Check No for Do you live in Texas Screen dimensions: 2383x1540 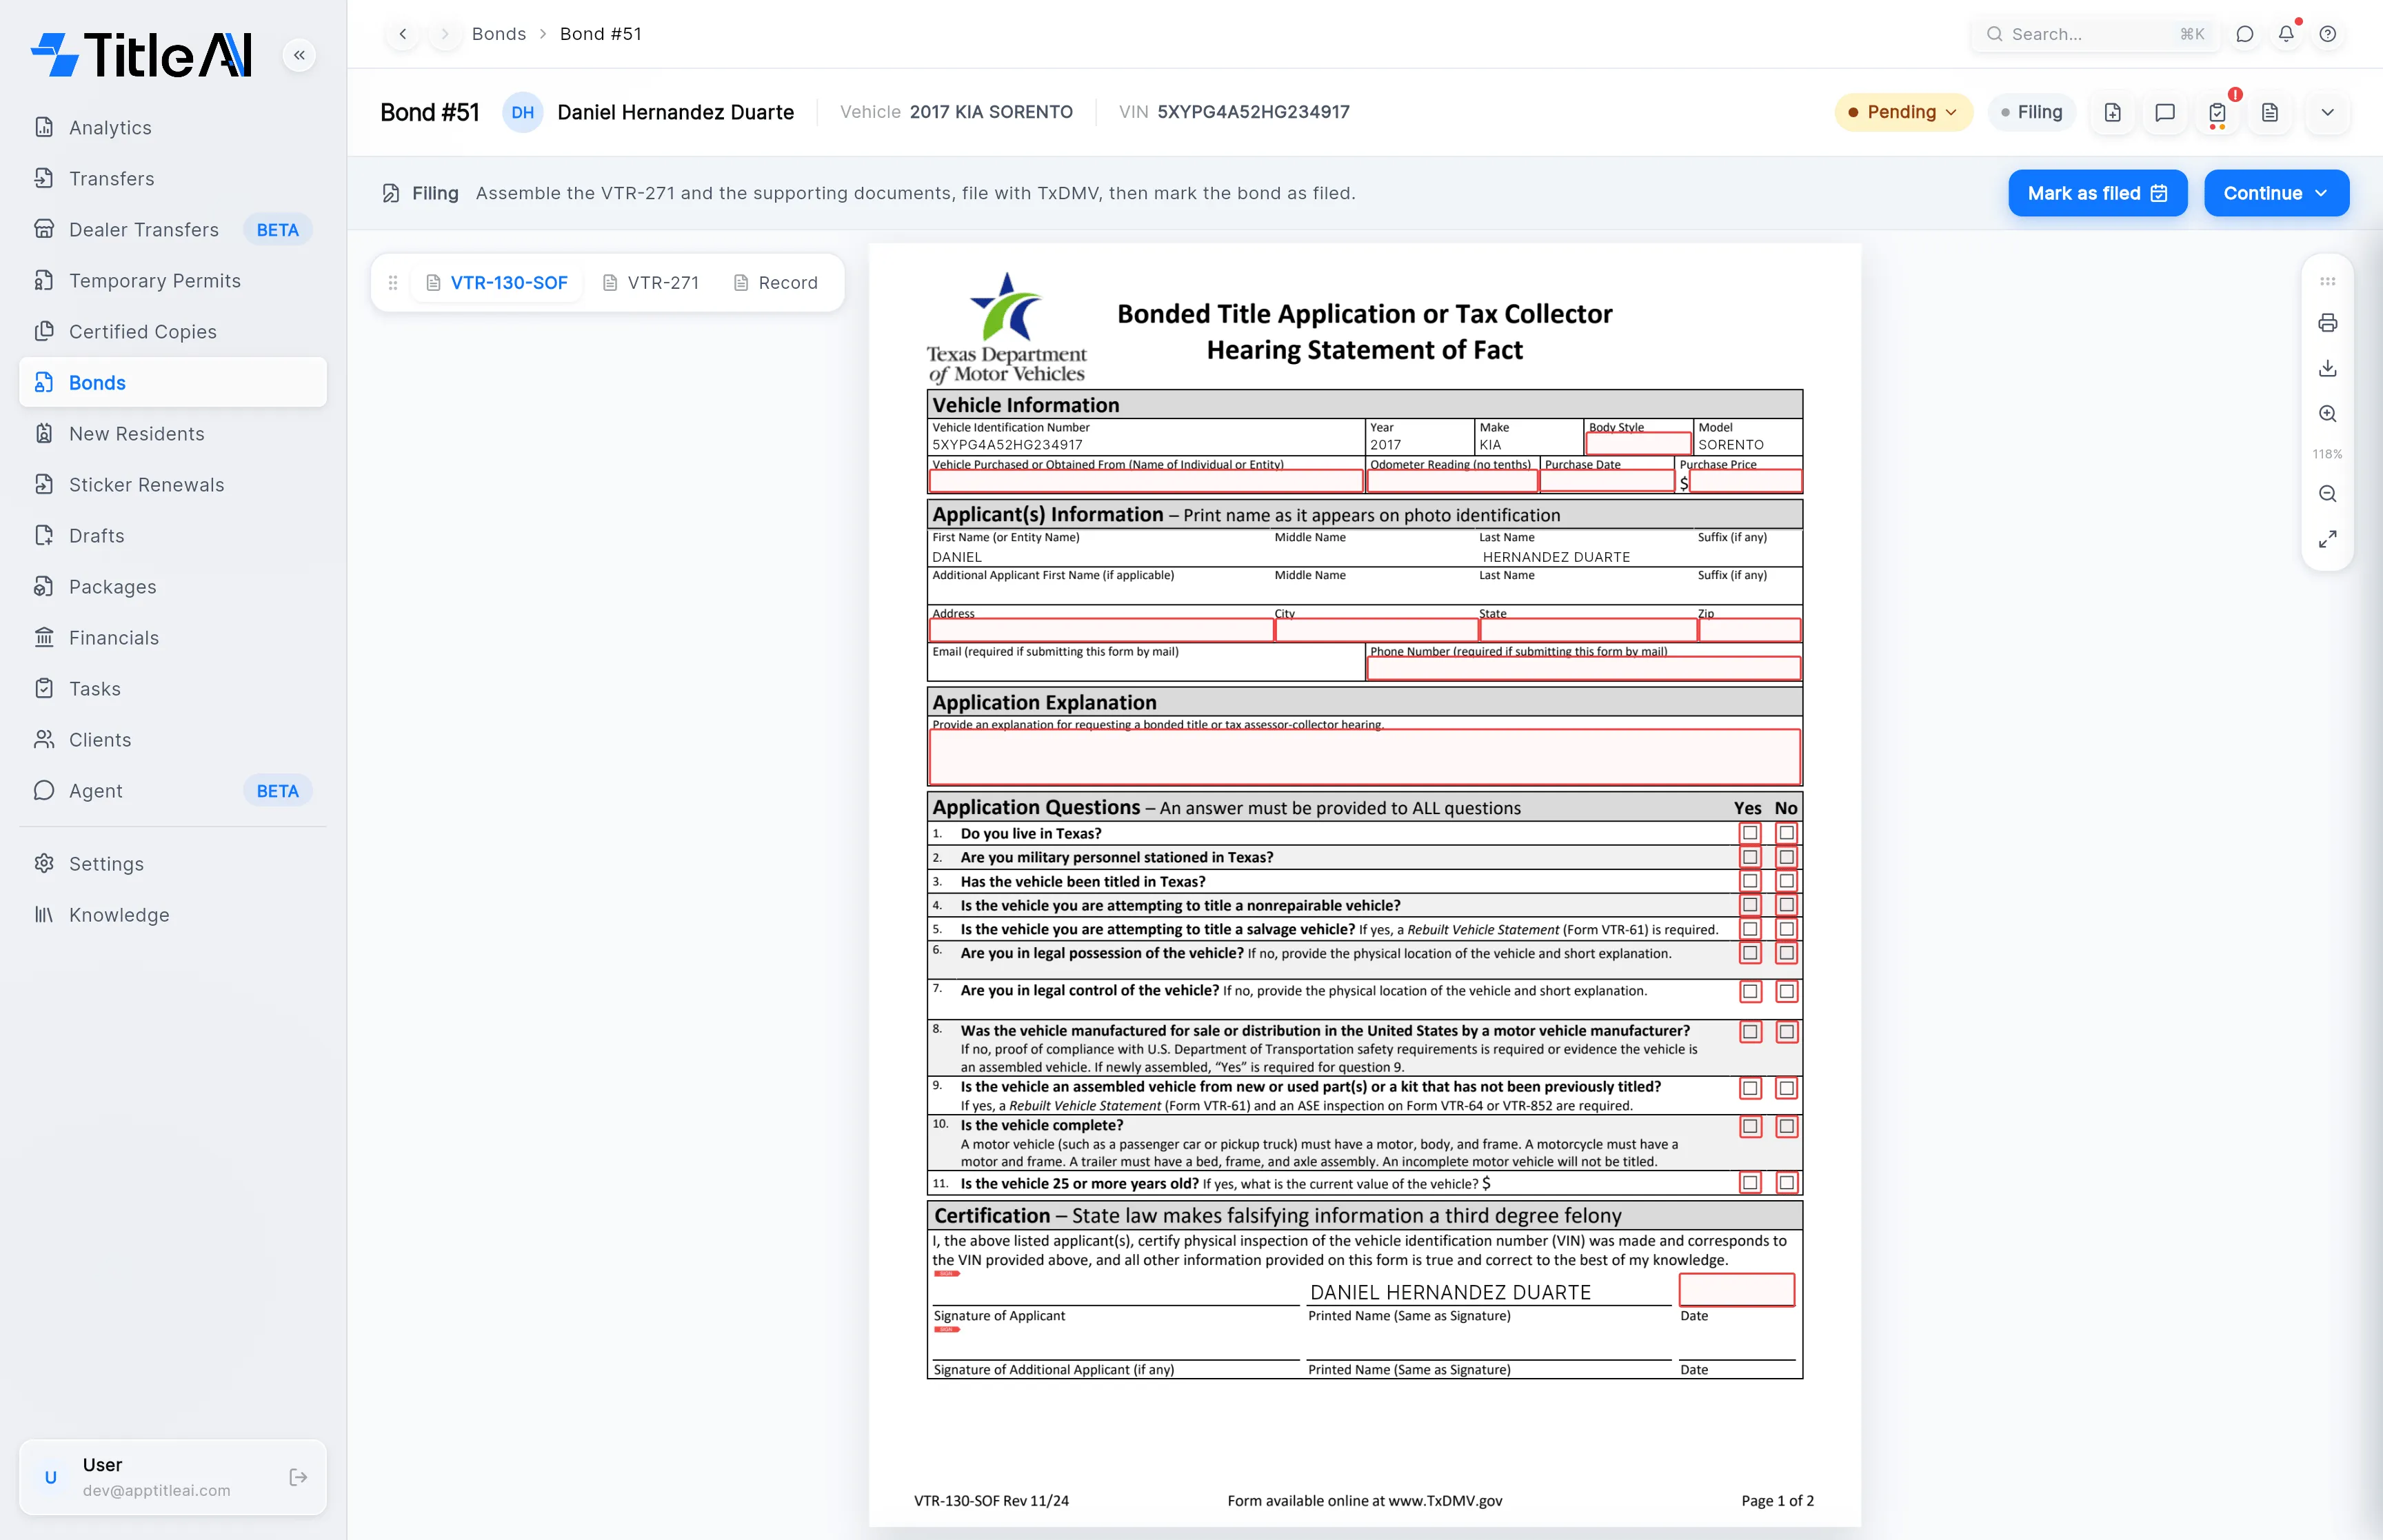(1786, 833)
